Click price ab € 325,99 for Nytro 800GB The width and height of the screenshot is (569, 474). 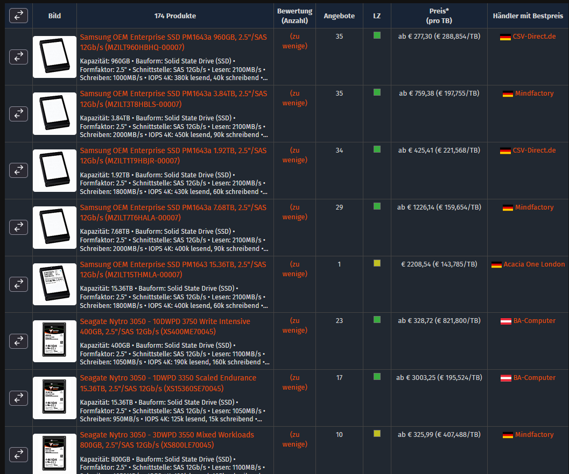click(439, 434)
